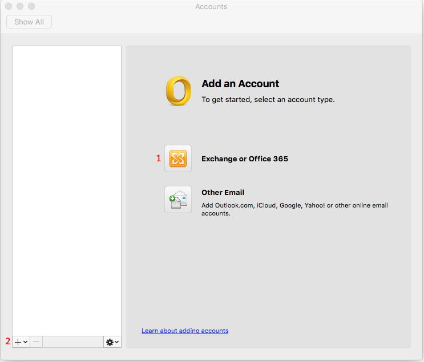The height and width of the screenshot is (362, 424).
Task: Close the Accounts window
Action: click(9, 6)
